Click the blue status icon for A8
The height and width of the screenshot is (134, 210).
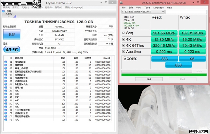pos(6,94)
